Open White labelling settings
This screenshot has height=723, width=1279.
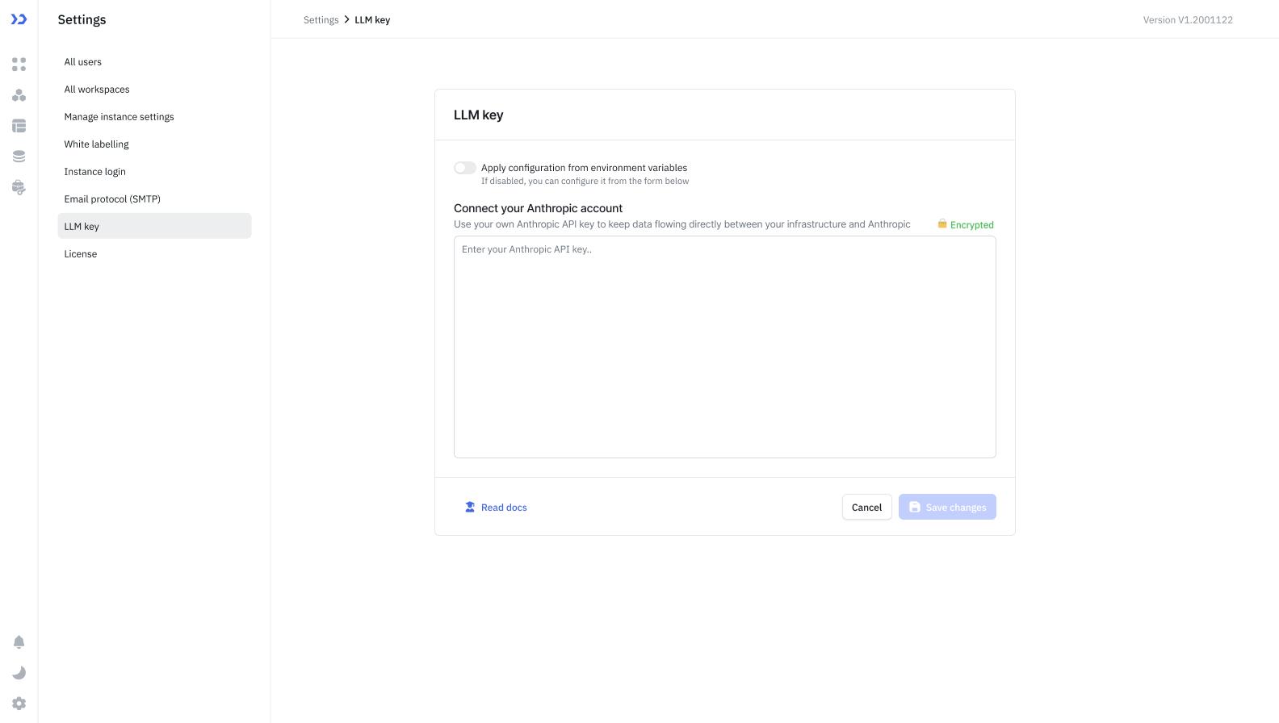96,144
